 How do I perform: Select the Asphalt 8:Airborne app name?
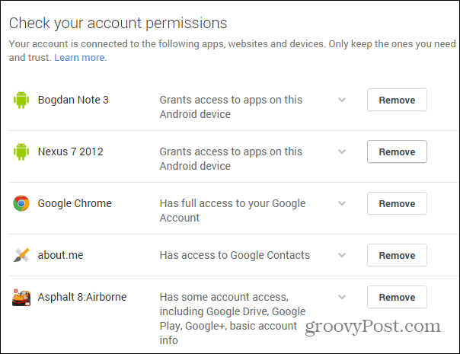click(x=82, y=297)
